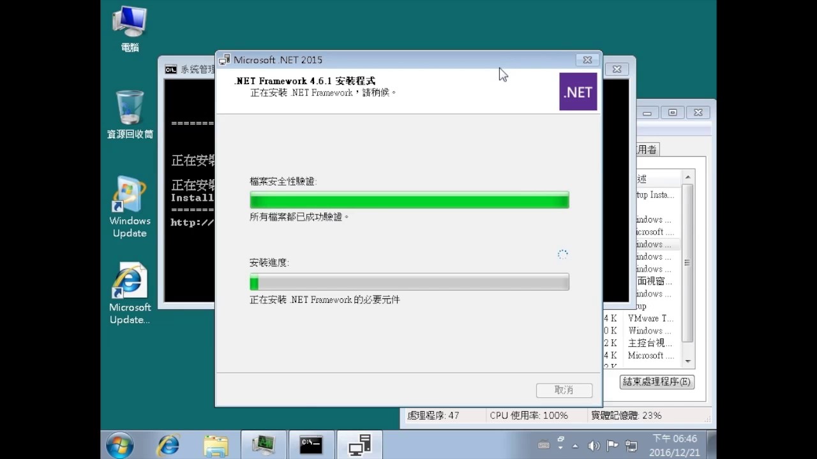Select the 資源回收筒 recycle bin icon

click(x=130, y=115)
